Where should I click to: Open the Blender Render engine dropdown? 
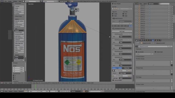65,1
